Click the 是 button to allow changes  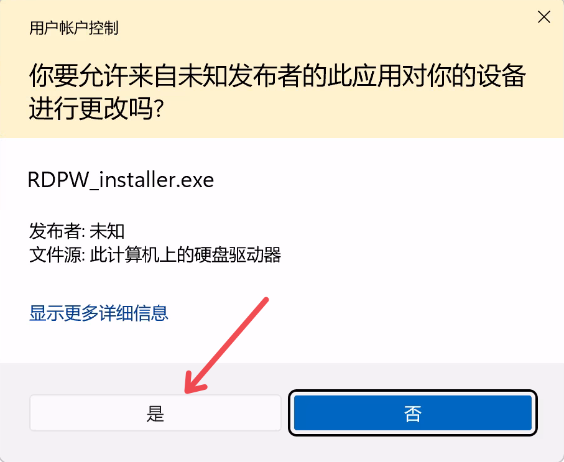point(155,413)
